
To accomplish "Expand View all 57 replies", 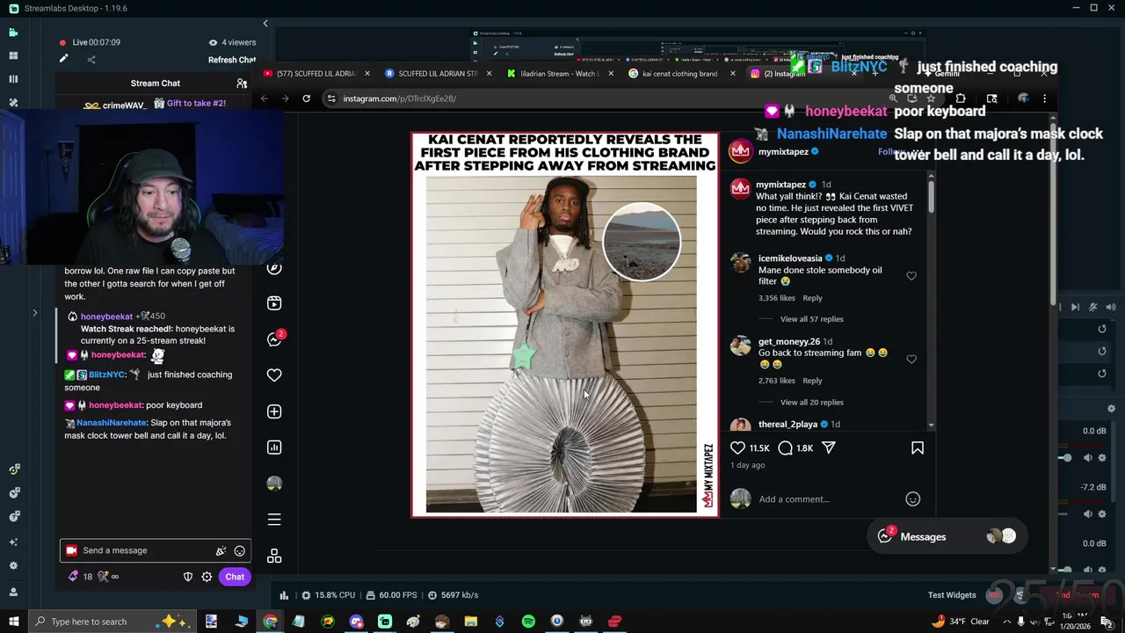I will tap(811, 319).
